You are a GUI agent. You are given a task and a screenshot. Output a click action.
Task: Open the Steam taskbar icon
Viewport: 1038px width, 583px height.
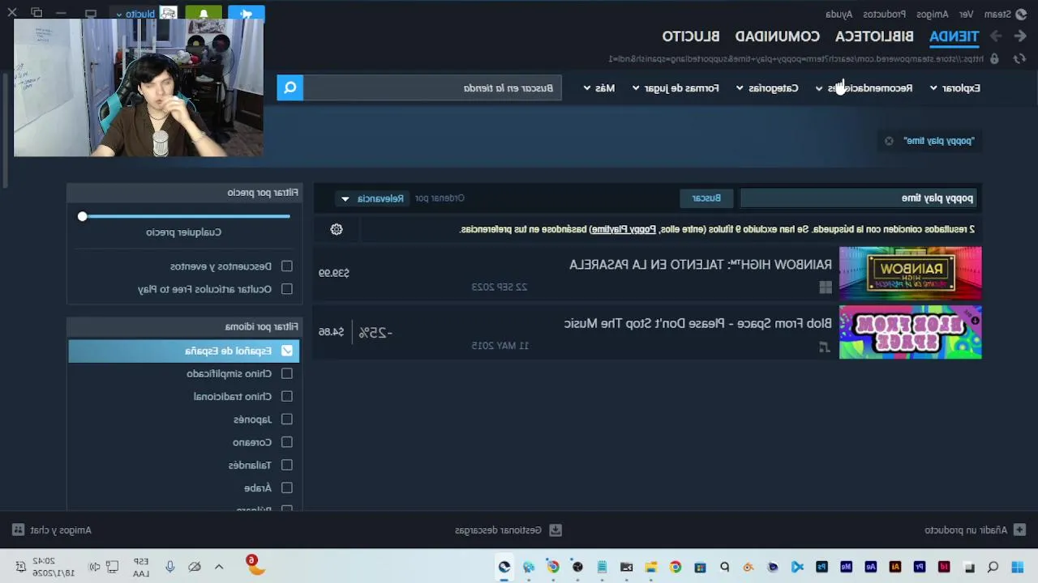click(x=504, y=567)
